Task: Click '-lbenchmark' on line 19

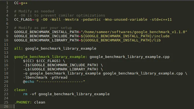Action: point(35,78)
